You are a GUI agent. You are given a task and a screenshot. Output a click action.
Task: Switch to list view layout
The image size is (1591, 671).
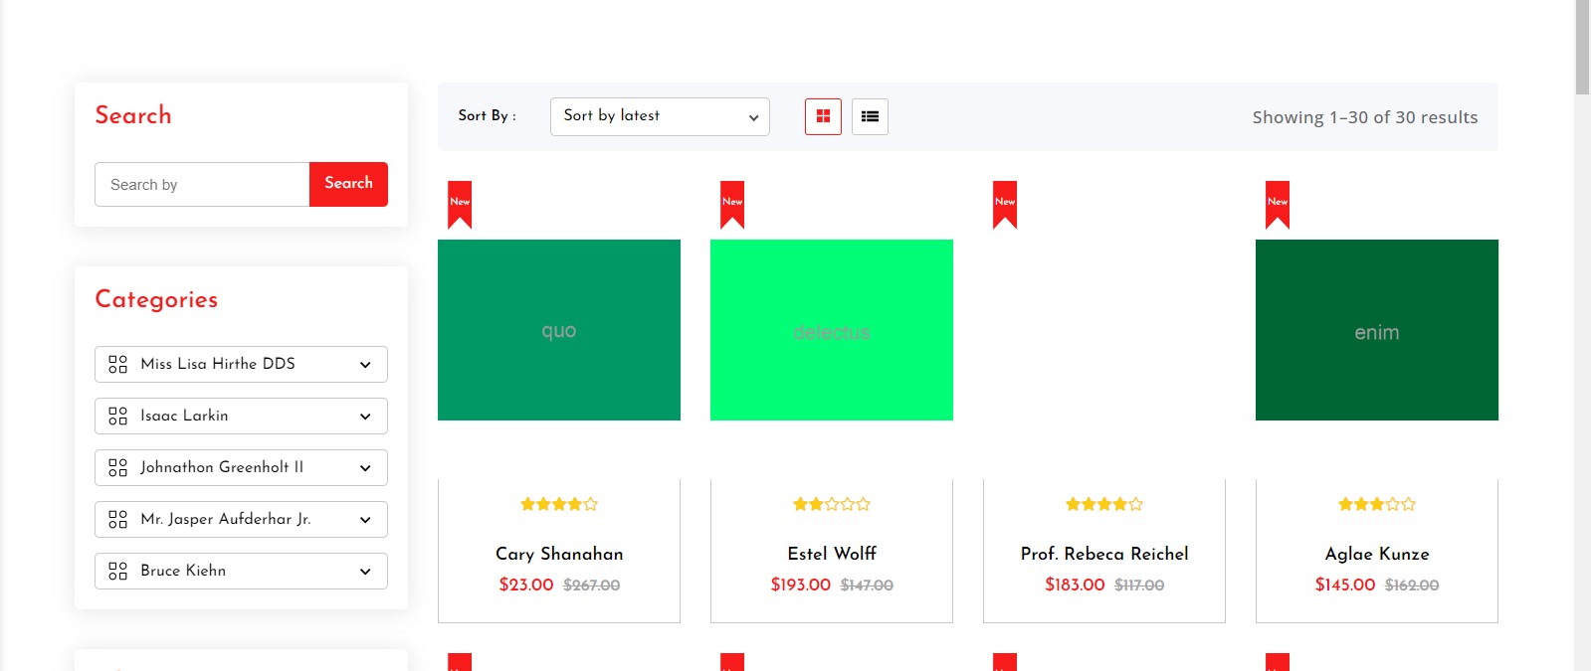pos(870,116)
